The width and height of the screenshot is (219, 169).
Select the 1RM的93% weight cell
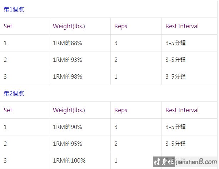point(80,60)
